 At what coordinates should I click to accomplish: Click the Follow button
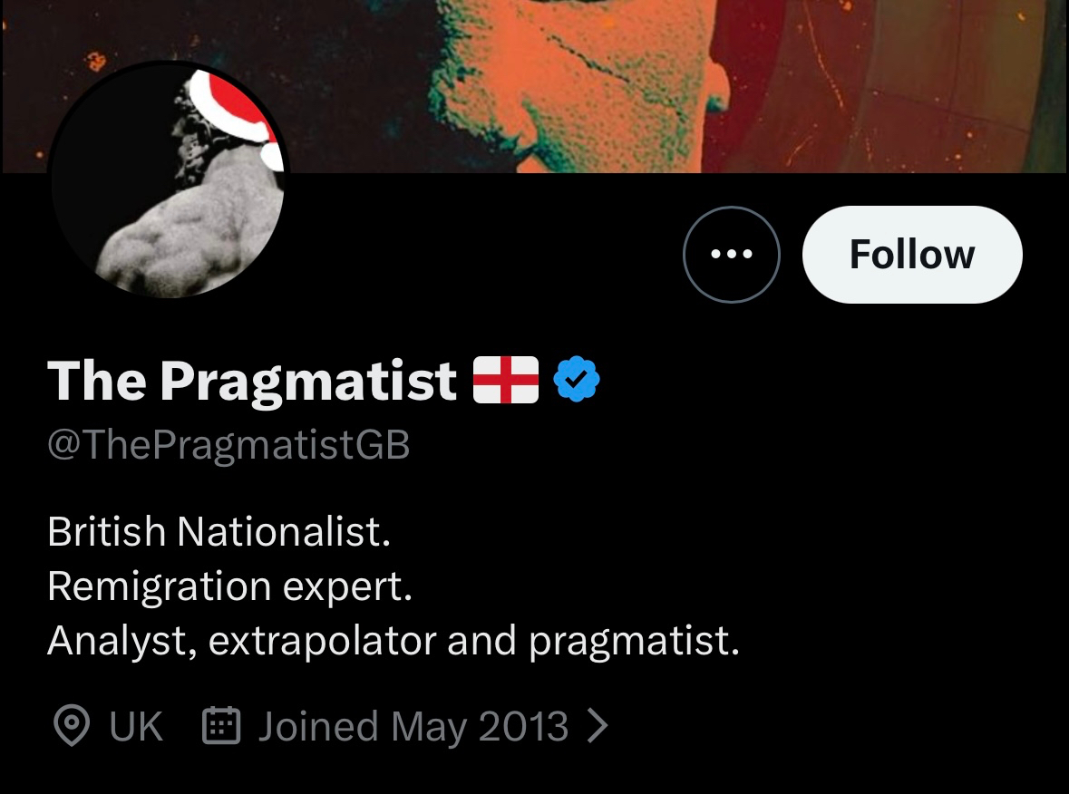click(x=912, y=255)
